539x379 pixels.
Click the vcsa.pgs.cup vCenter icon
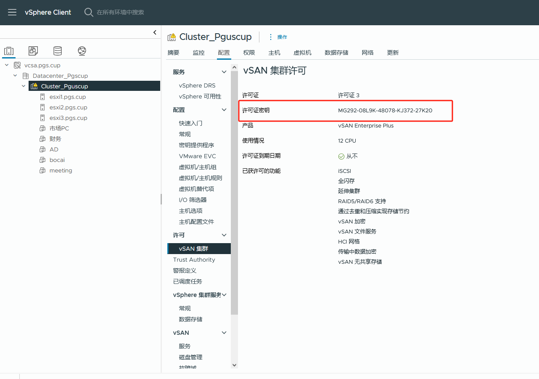click(17, 65)
